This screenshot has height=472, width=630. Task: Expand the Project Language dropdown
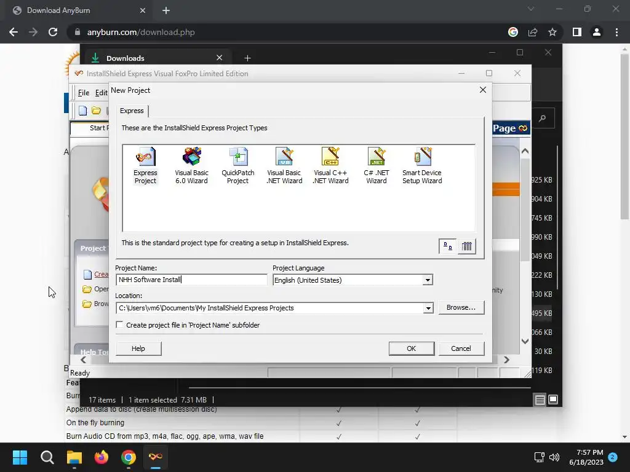pyautogui.click(x=428, y=280)
